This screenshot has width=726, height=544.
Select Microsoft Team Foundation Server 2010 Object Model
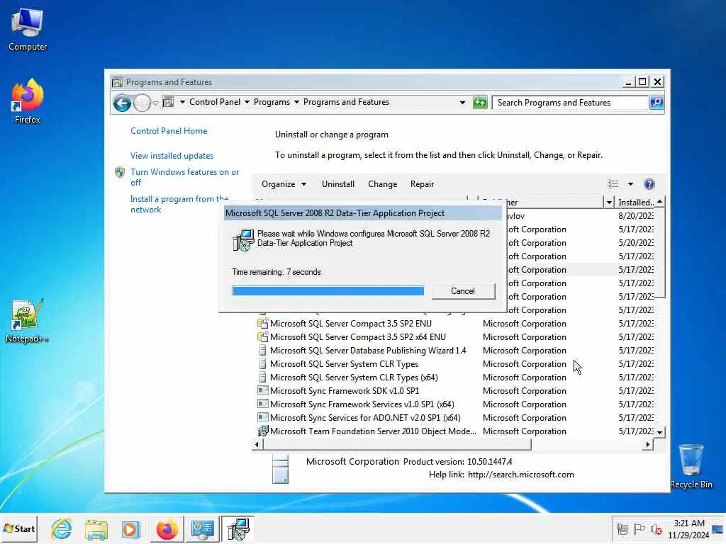click(373, 431)
